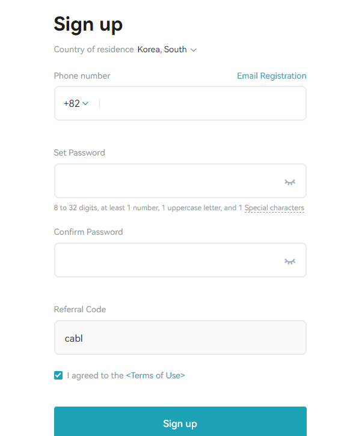Open the Korea, South country of residence dropdown
350x436 pixels.
tap(167, 49)
